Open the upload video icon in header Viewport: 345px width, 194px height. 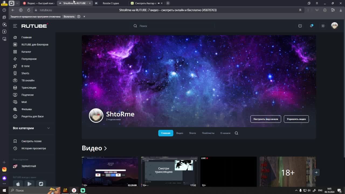pos(300,26)
